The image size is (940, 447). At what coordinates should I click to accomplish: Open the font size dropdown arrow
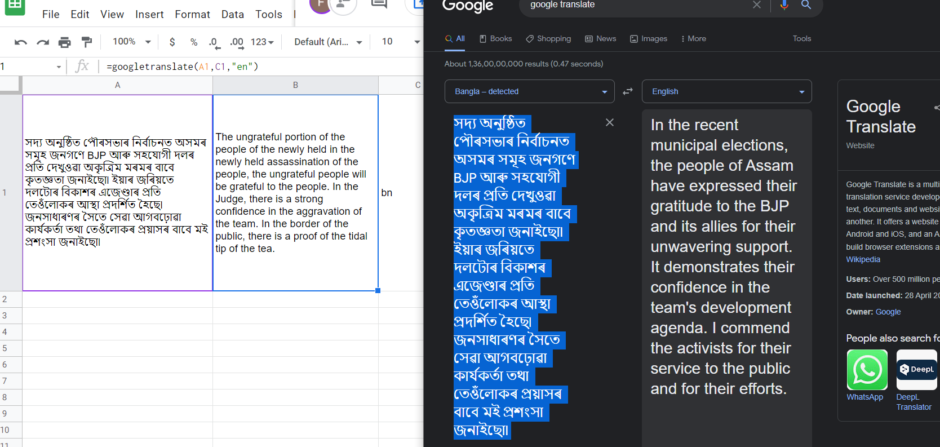417,42
